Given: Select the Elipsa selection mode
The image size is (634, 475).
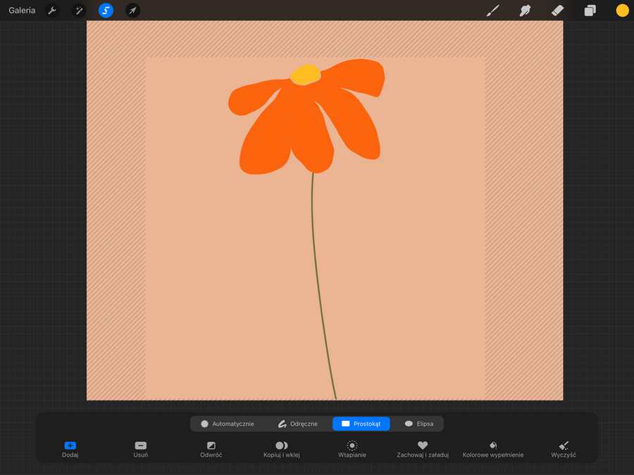Looking at the screenshot, I should (x=418, y=424).
